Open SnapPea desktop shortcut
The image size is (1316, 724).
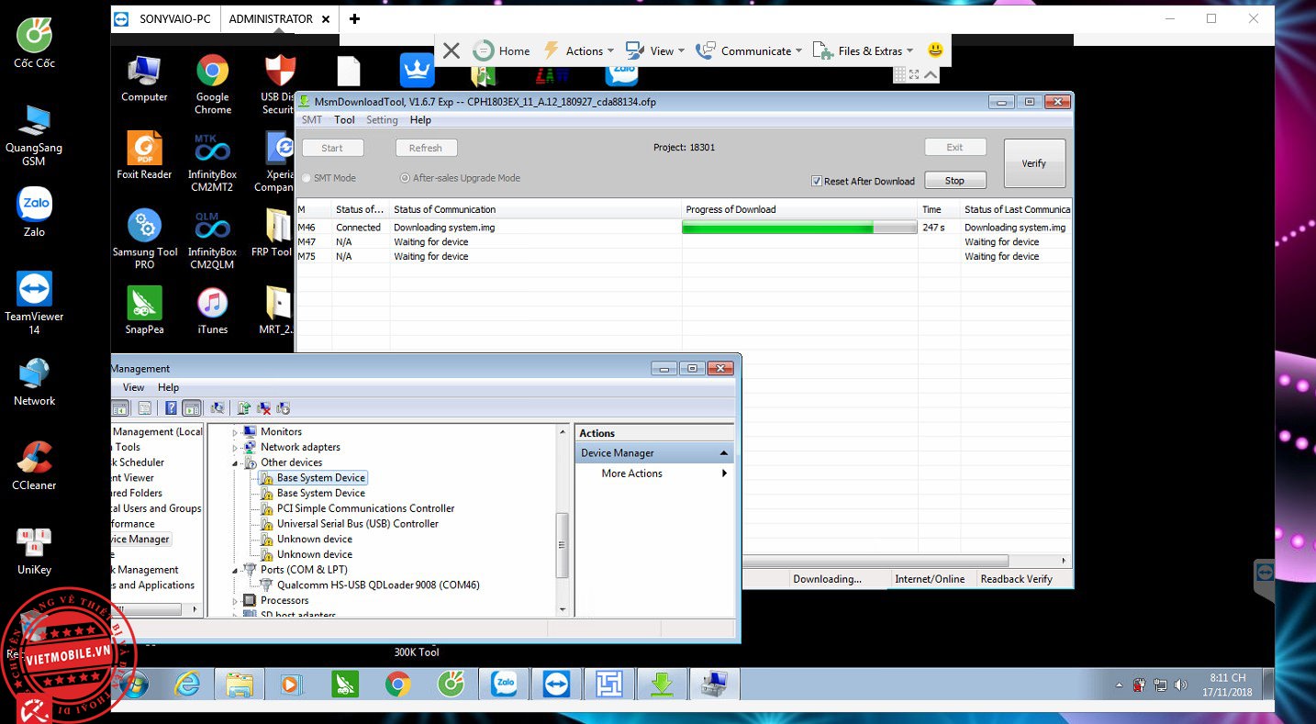[x=145, y=310]
